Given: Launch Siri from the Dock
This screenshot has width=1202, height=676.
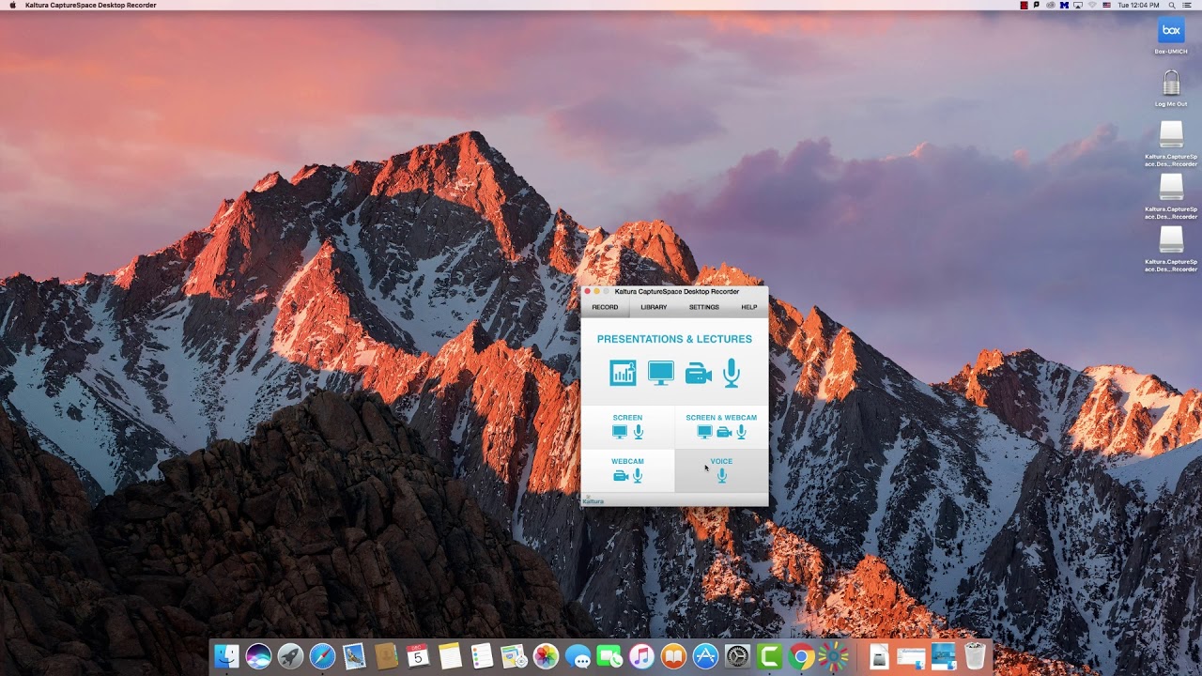Looking at the screenshot, I should pos(258,656).
